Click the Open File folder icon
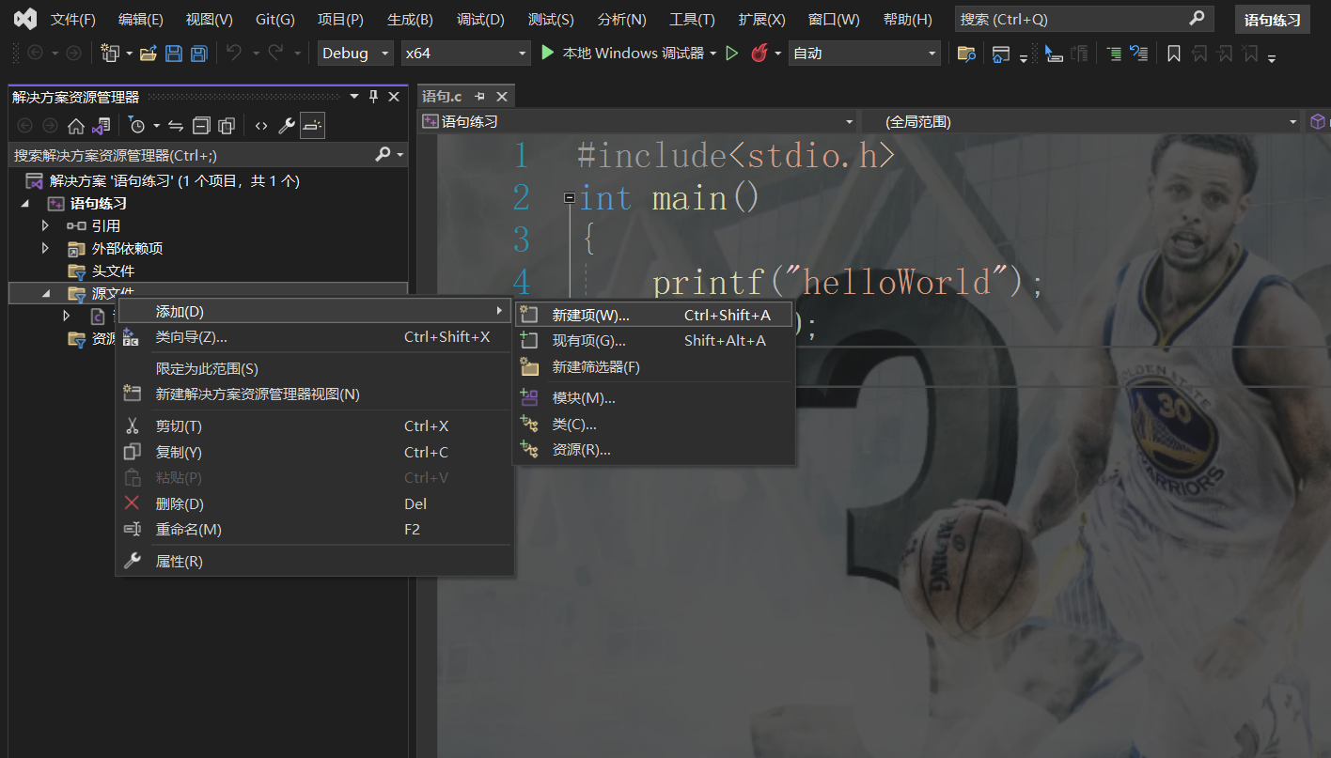The width and height of the screenshot is (1331, 758). pos(149,54)
